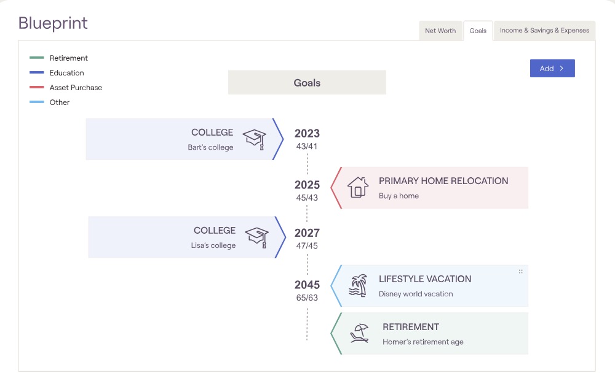Click the 2045 timeline year marker
Image resolution: width=615 pixels, height=373 pixels.
[307, 285]
